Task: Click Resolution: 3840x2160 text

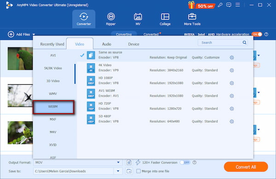Action: coord(167,70)
